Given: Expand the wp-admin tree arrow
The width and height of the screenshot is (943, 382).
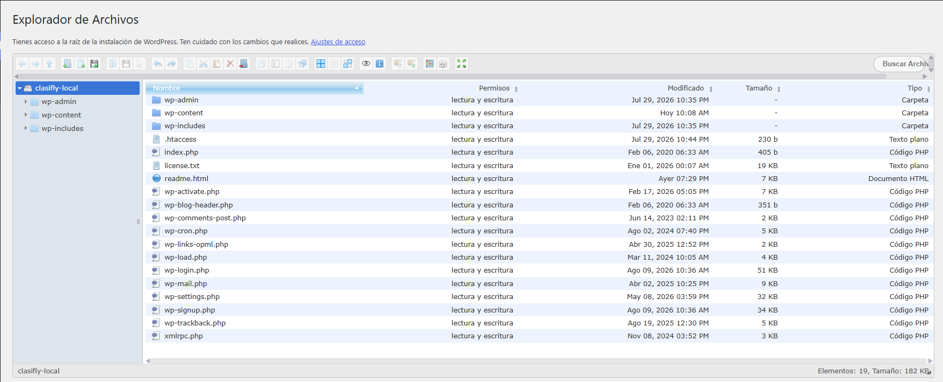Looking at the screenshot, I should click(26, 101).
